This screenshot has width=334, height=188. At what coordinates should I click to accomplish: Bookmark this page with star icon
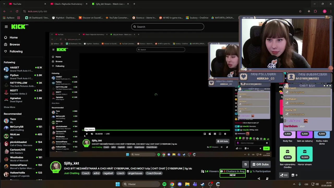300,11
